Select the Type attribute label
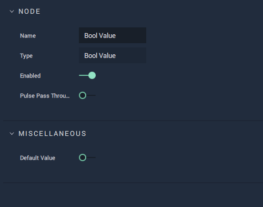This screenshot has width=263, height=207. click(26, 56)
